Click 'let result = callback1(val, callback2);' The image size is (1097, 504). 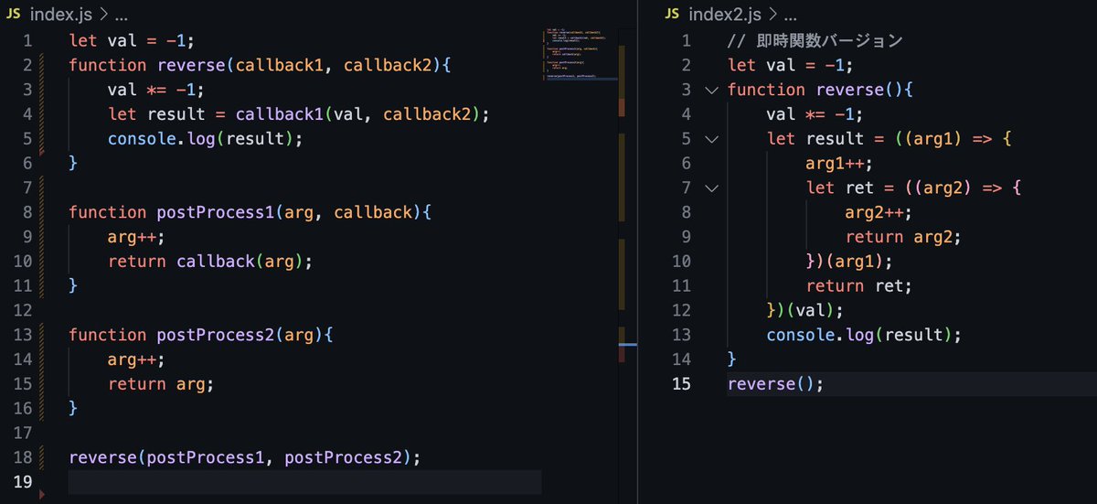tap(299, 114)
